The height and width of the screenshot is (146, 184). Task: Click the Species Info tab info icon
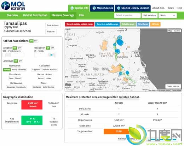pos(72,8)
